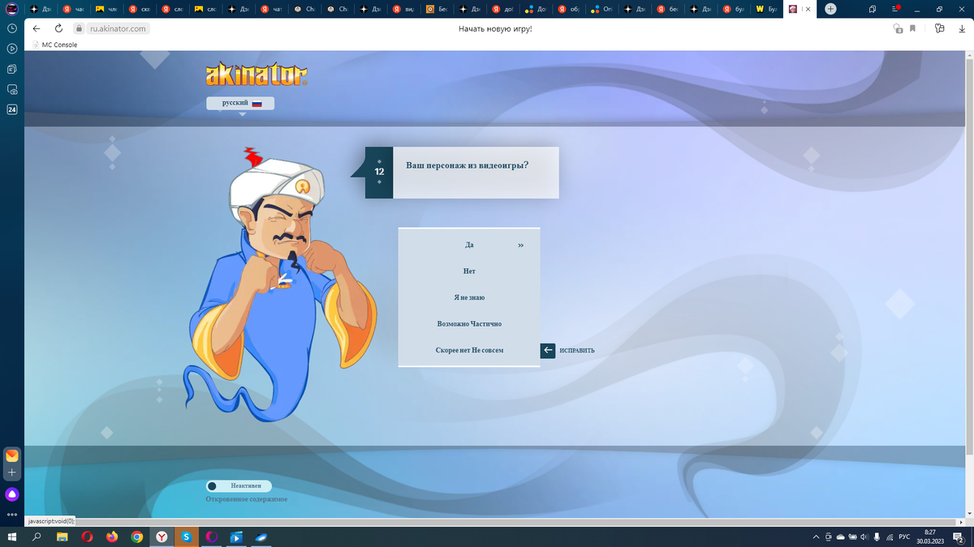The height and width of the screenshot is (547, 974).
Task: Open the русский language dropdown
Action: click(x=240, y=104)
